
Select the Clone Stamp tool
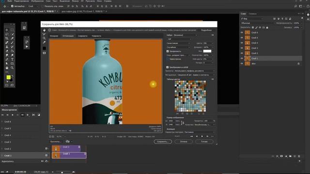[x=7, y=47]
